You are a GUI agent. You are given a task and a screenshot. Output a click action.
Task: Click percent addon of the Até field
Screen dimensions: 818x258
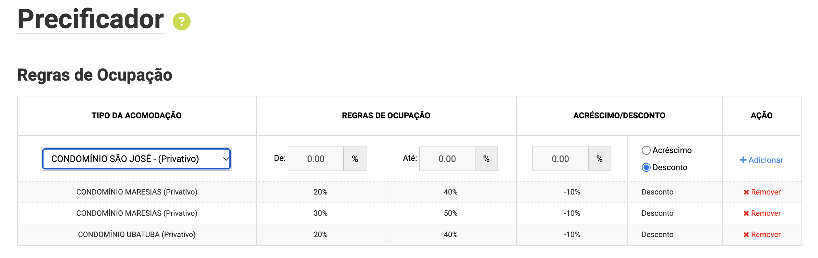tap(486, 159)
